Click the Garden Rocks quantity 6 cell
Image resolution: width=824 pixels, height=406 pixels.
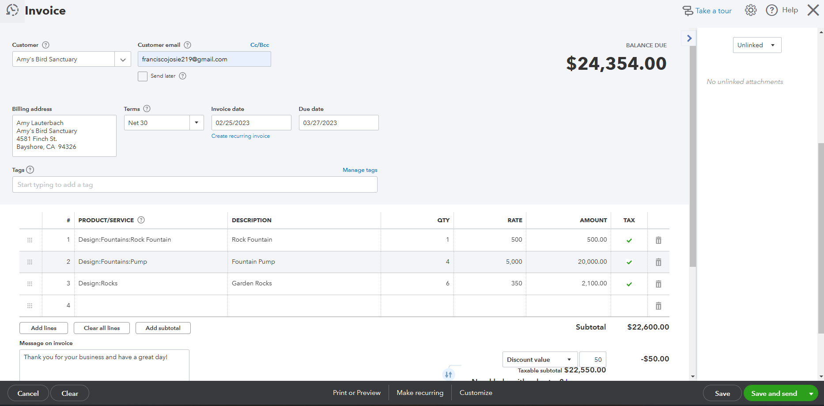pos(417,284)
